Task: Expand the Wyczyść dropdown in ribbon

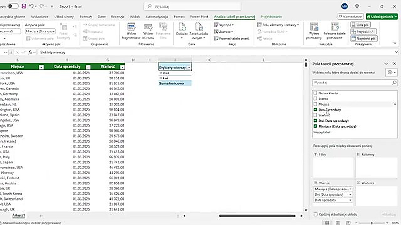Action: (x=233, y=25)
